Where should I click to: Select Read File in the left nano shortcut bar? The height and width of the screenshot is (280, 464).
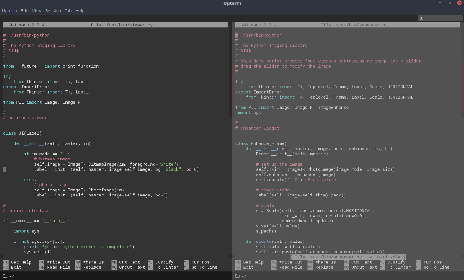(x=54, y=267)
